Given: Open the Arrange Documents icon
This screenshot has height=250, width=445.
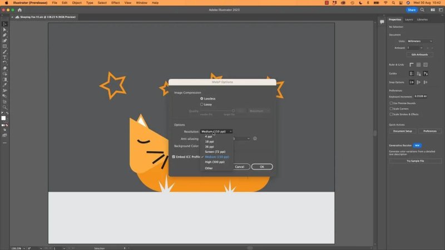Looking at the screenshot, I should tap(433, 10).
